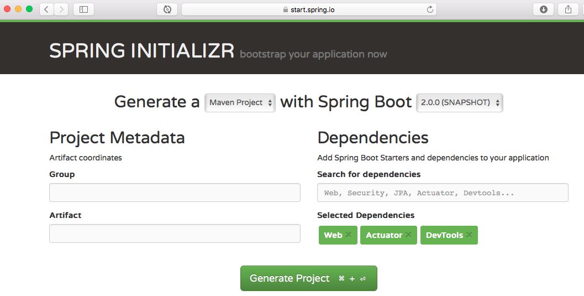The height and width of the screenshot is (296, 584).
Task: Remove the Actuator dependency with its X
Action: tap(408, 235)
